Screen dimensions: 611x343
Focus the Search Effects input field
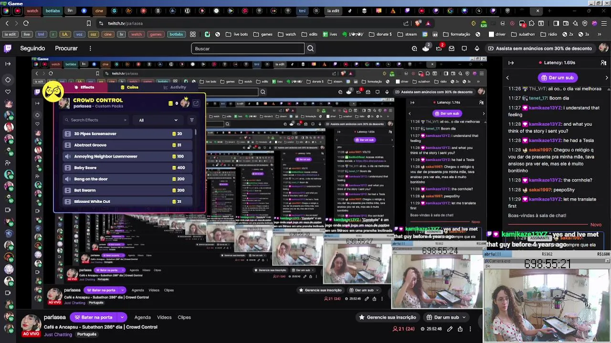[x=95, y=120]
